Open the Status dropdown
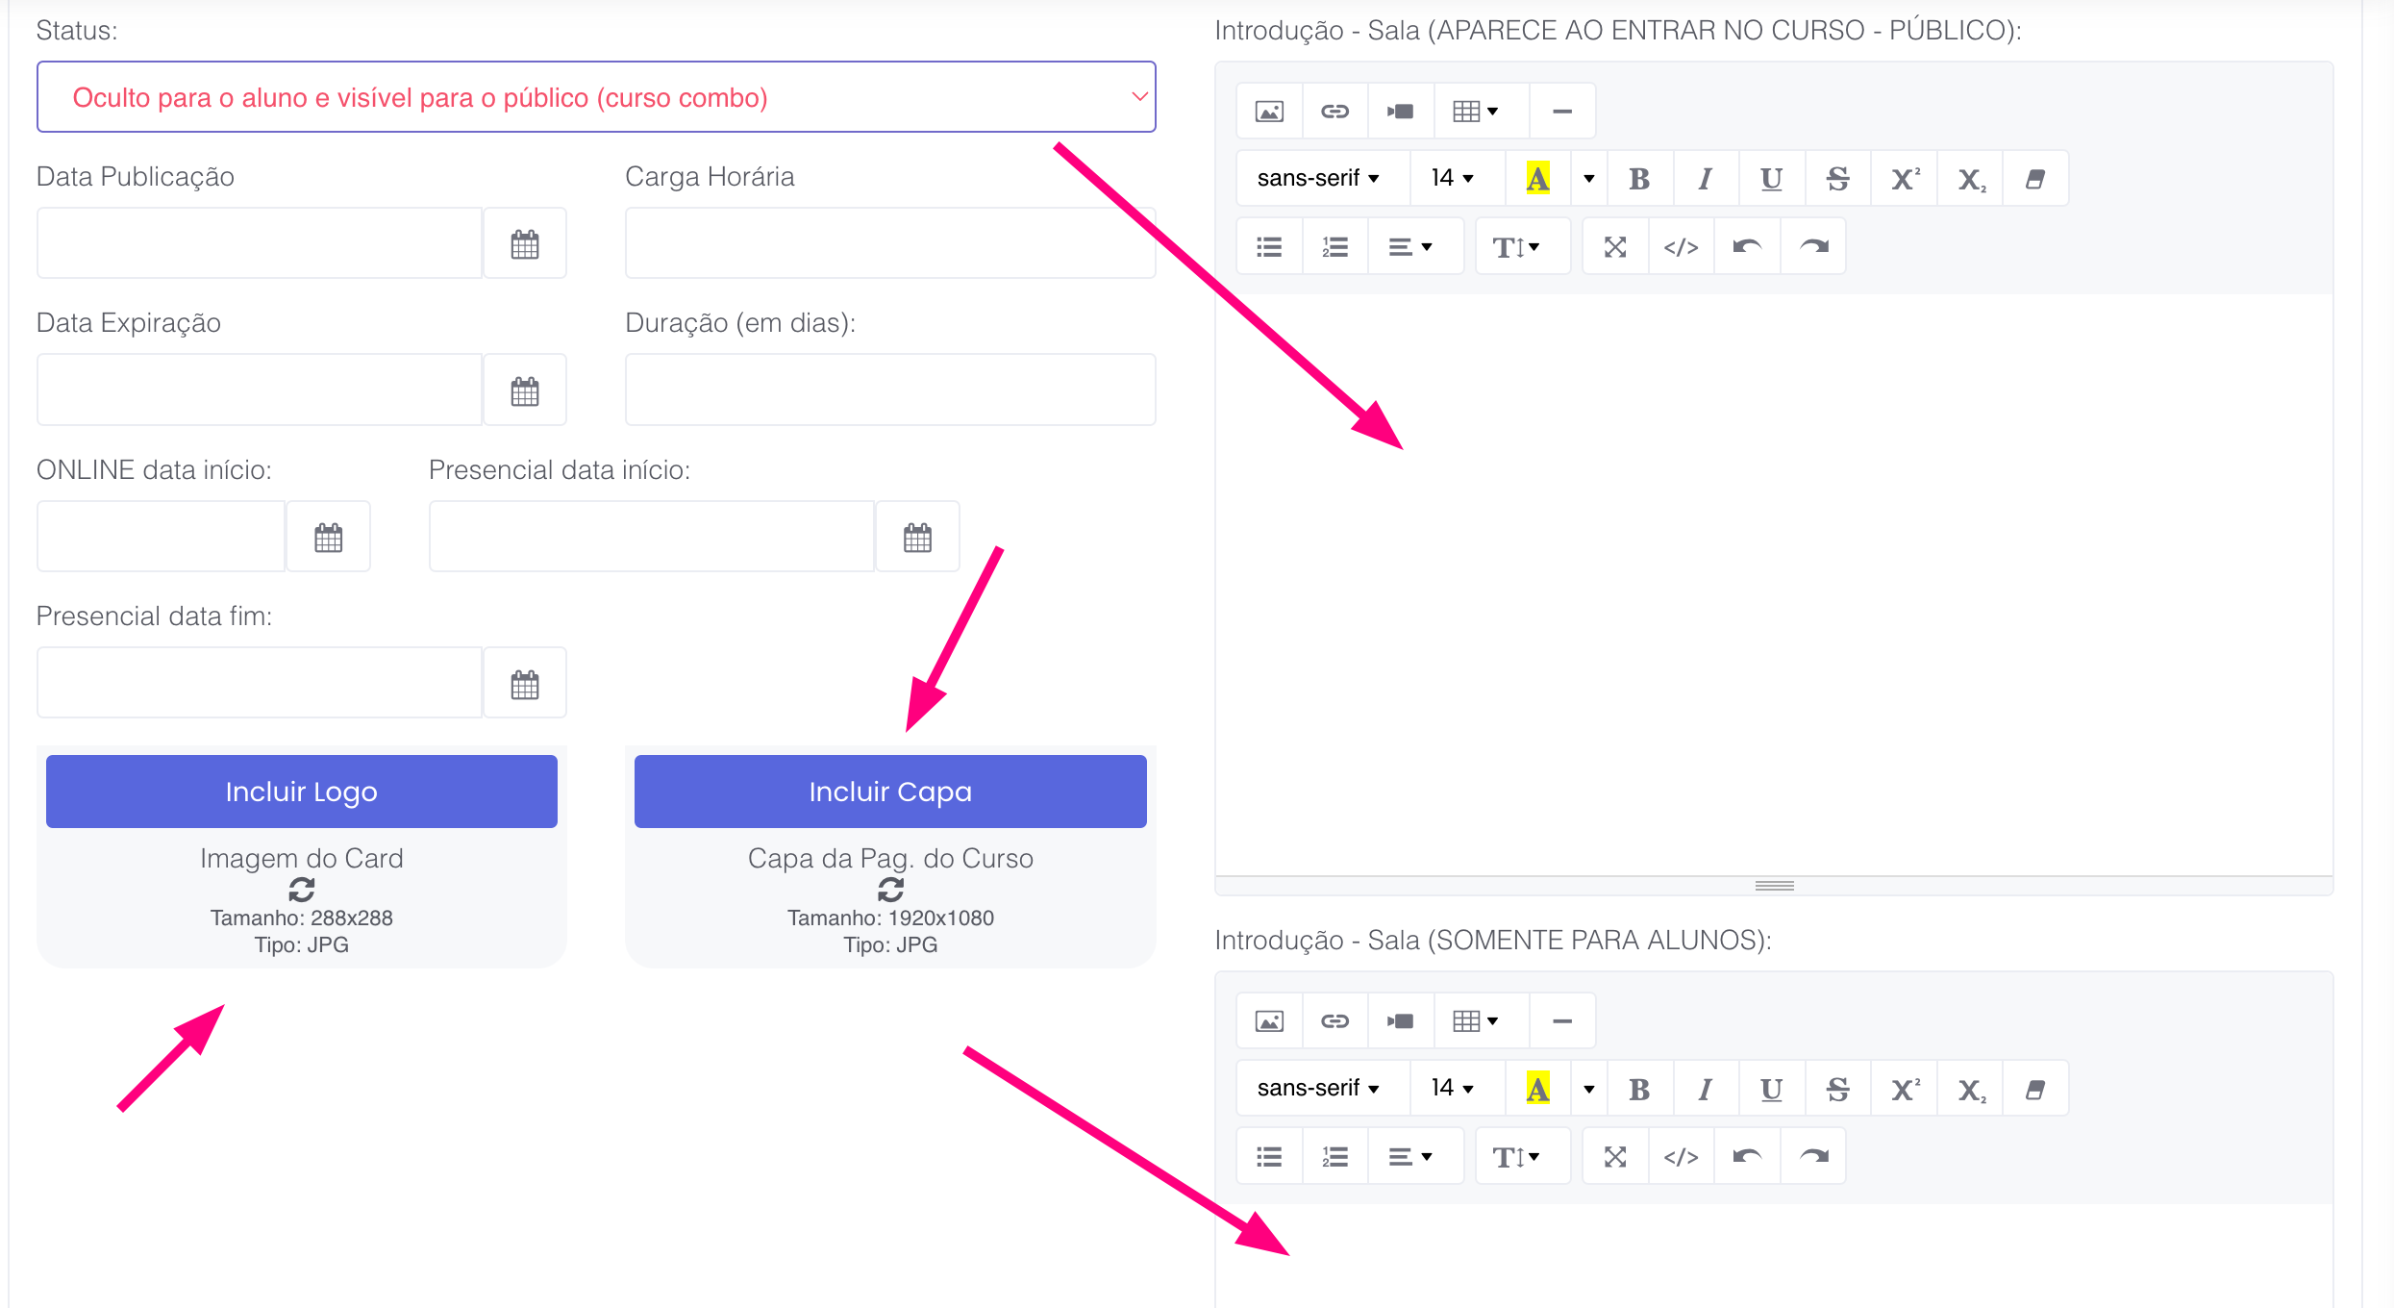This screenshot has height=1308, width=2394. pyautogui.click(x=596, y=97)
